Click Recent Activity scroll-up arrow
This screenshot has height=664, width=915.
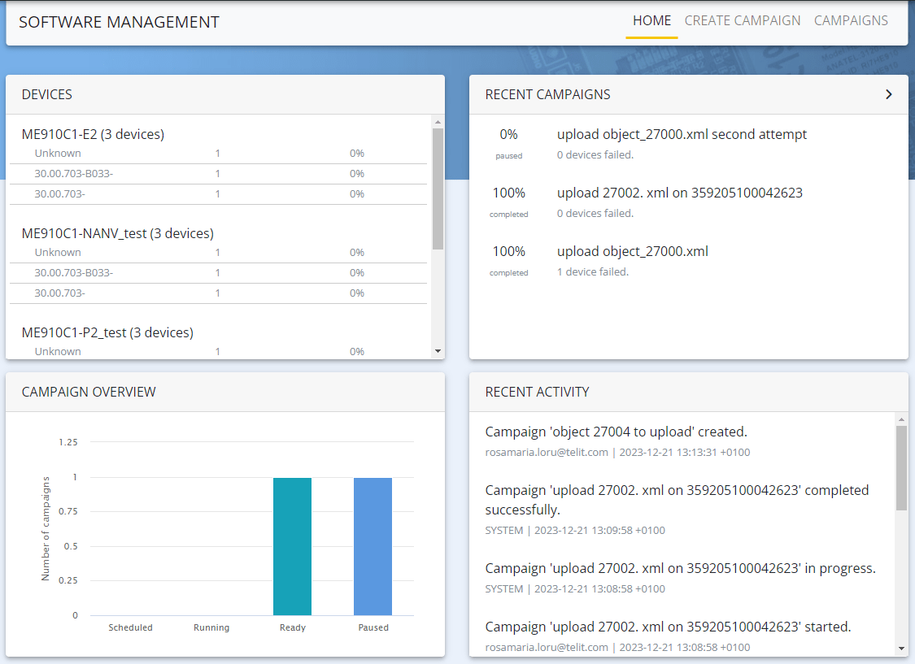901,419
